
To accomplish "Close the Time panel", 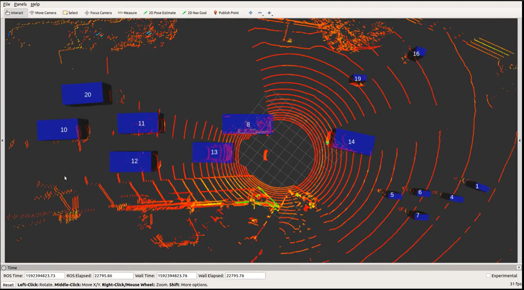I will [x=519, y=268].
